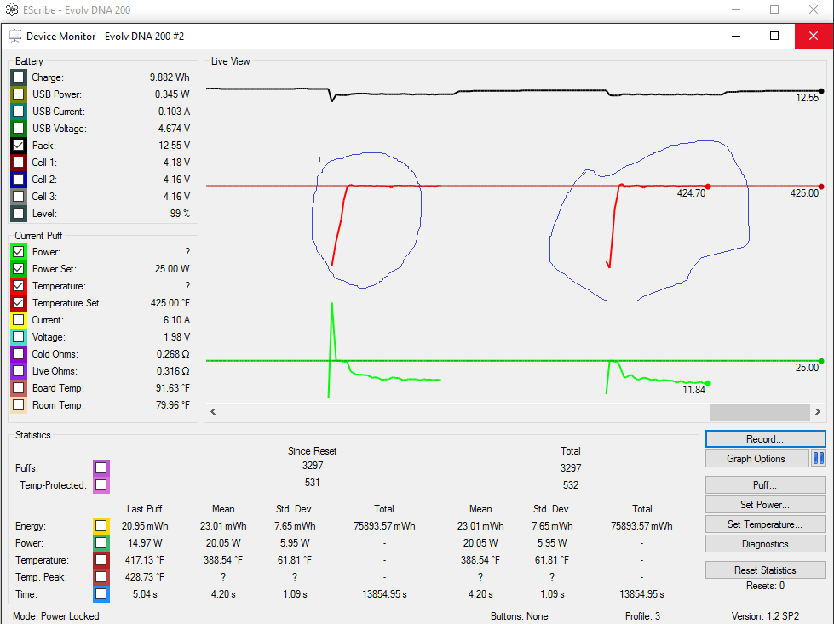Click the Power Set value 25.00 W
The height and width of the screenshot is (624, 834).
pos(172,268)
